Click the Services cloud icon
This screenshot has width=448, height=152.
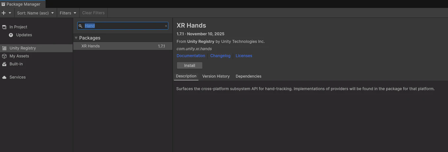4,77
